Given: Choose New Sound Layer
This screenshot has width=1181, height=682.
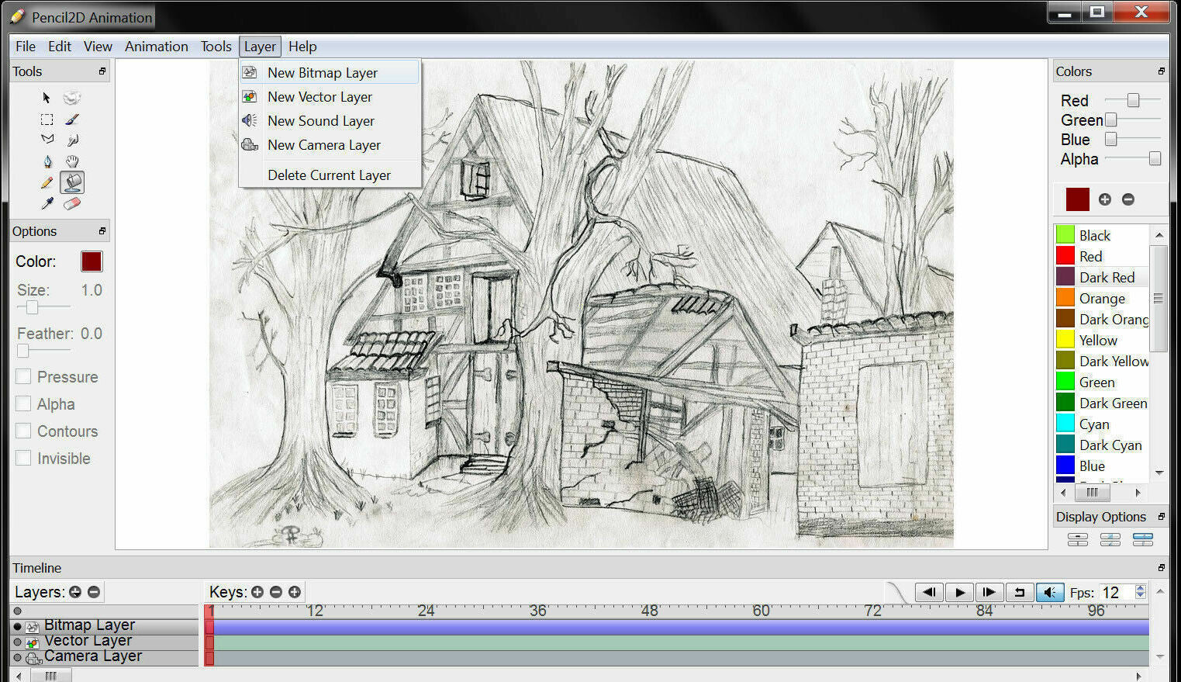Looking at the screenshot, I should [330, 120].
